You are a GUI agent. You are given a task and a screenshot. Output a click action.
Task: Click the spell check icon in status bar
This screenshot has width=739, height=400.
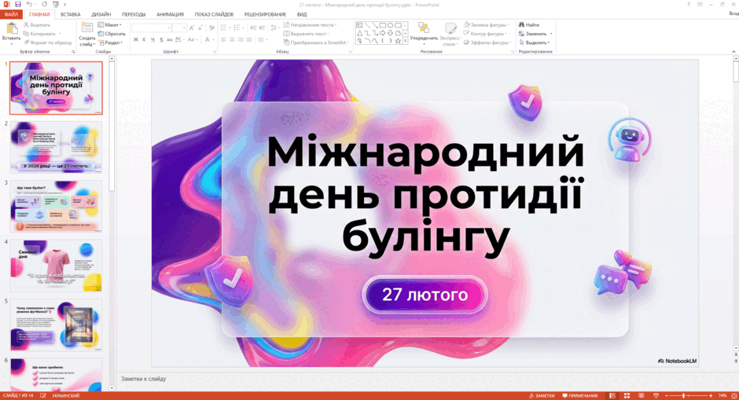43,396
